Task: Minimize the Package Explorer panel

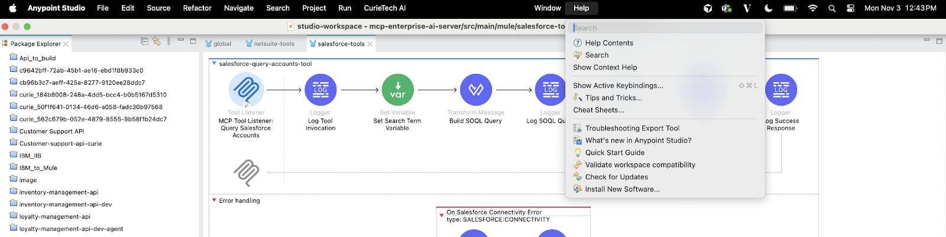Action: [x=181, y=40]
